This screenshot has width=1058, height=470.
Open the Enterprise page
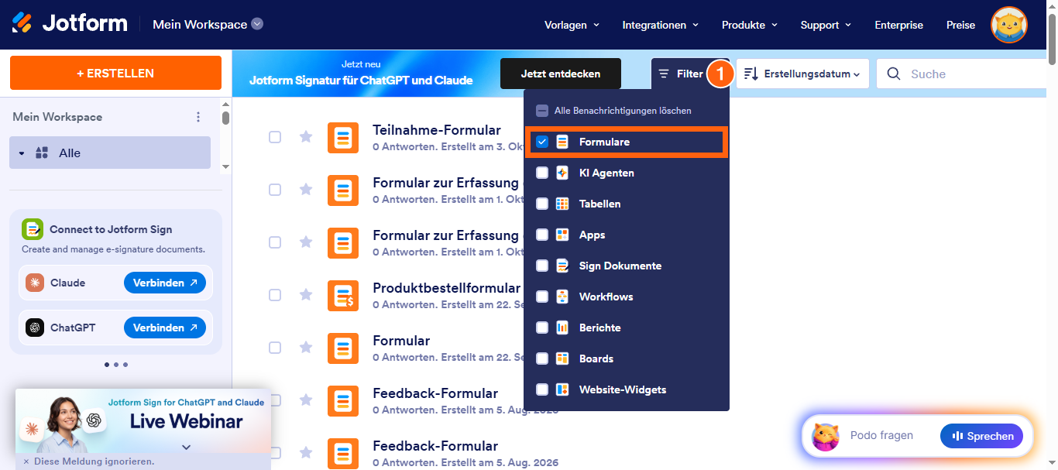coord(898,25)
